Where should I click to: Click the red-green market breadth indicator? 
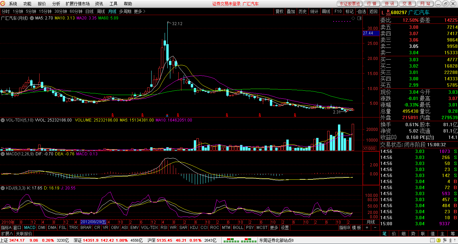pyautogui.click(x=240, y=240)
